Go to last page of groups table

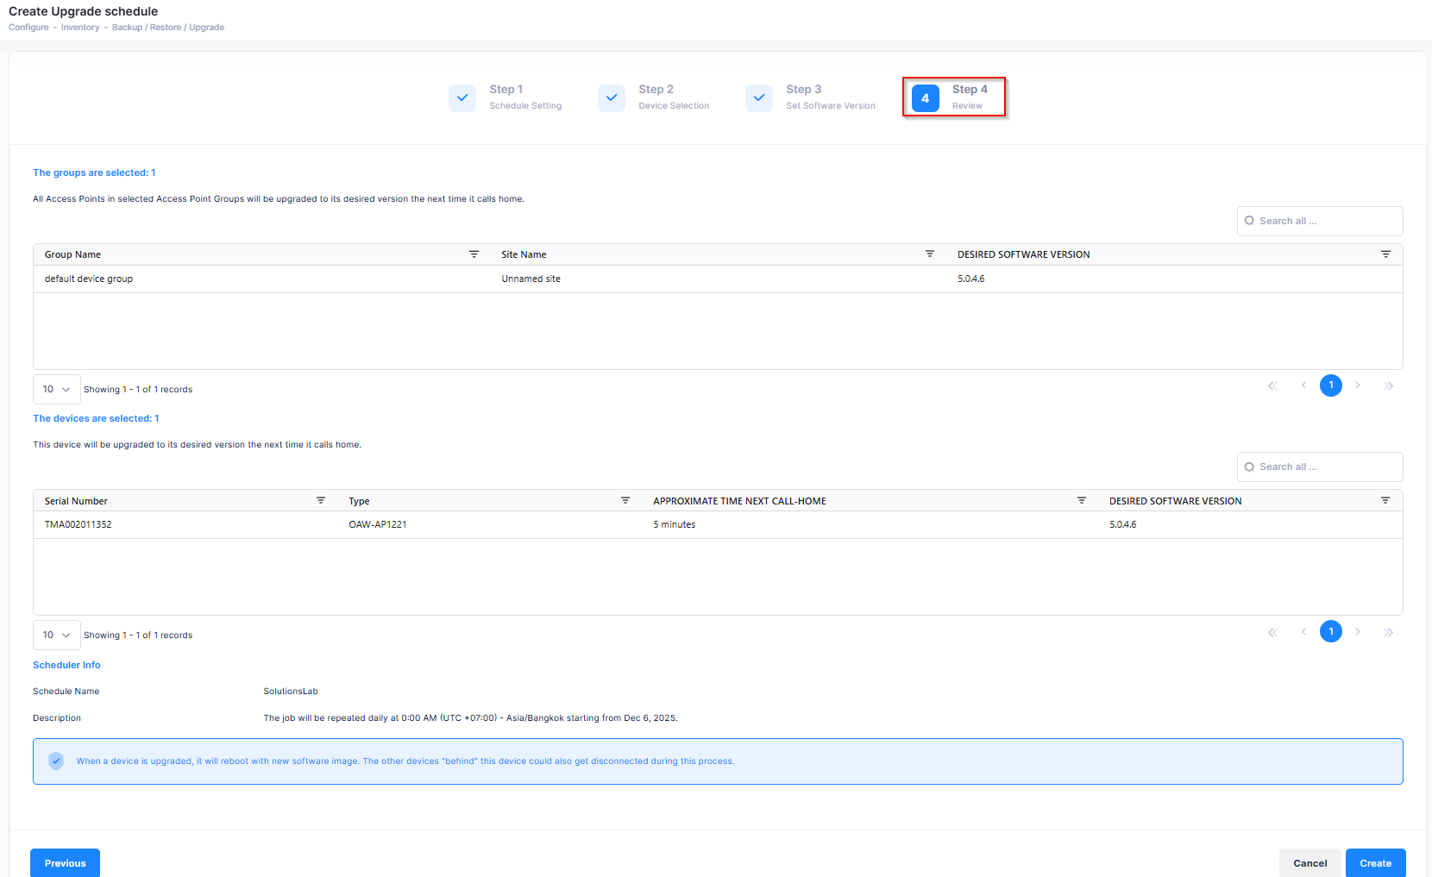[x=1388, y=386]
